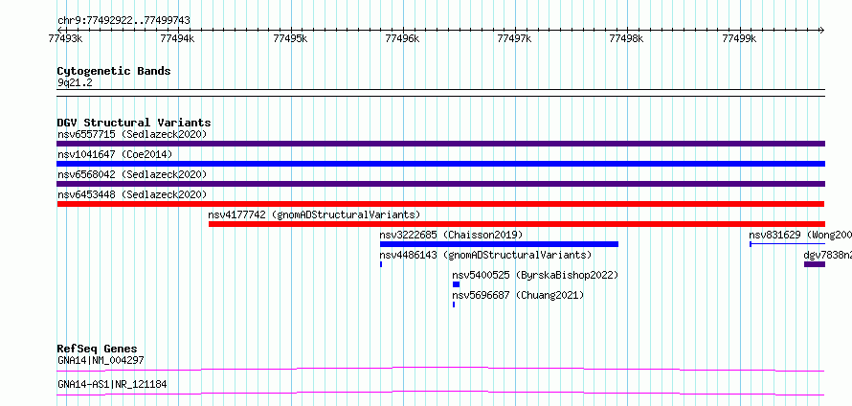Select the magenta line under GNA14-AS1|NR_121184

pyautogui.click(x=440, y=393)
